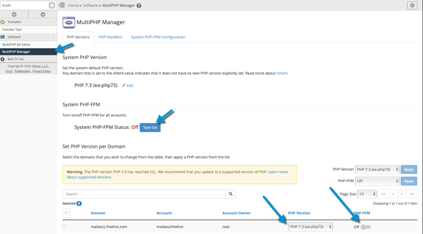This screenshot has width=423, height=234.
Task: Sort the table by Account Owner column
Action: click(x=236, y=213)
